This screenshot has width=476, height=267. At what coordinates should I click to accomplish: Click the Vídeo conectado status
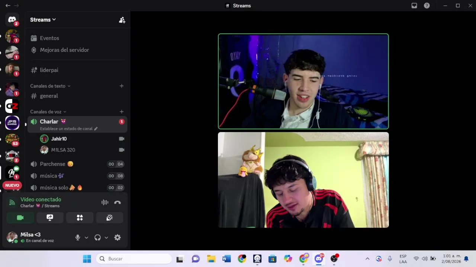click(x=41, y=200)
